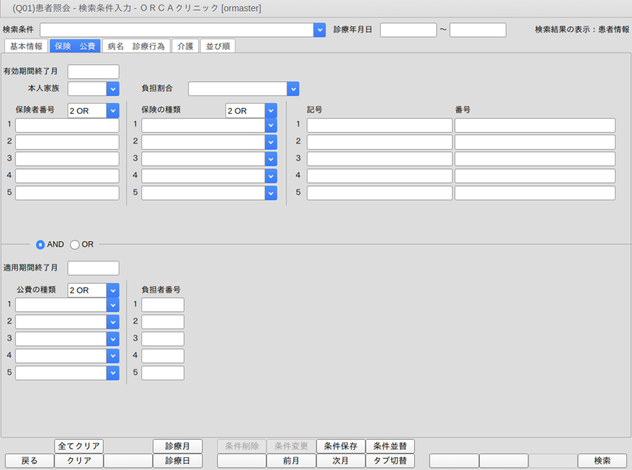Open the 保険者番号 2 OR dropdown
The height and width of the screenshot is (470, 632).
pos(112,111)
